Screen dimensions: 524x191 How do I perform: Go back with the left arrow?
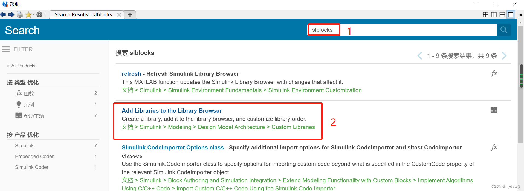(x=3, y=14)
